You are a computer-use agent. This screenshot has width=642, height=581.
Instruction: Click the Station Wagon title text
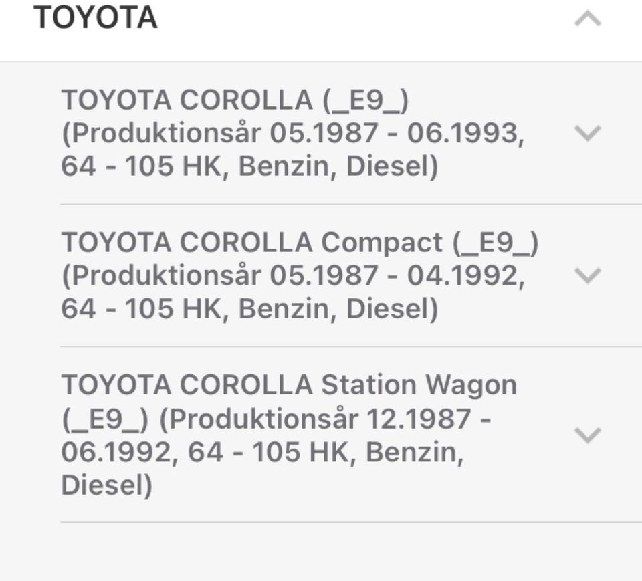pos(289,385)
